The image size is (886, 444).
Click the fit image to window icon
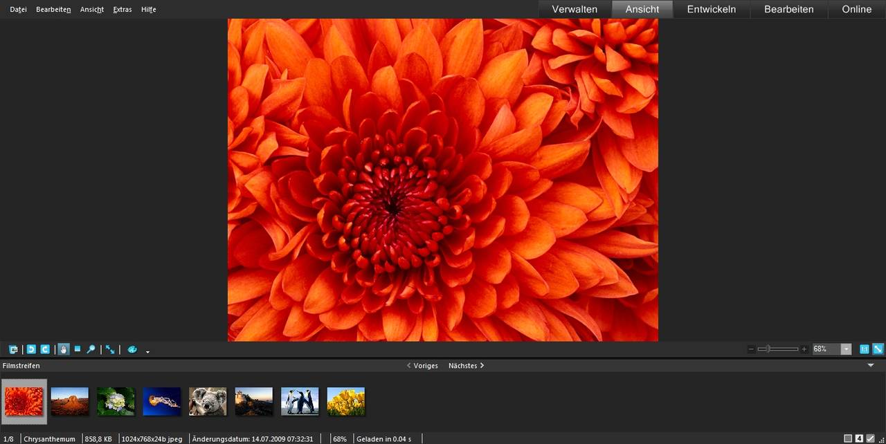tap(878, 349)
